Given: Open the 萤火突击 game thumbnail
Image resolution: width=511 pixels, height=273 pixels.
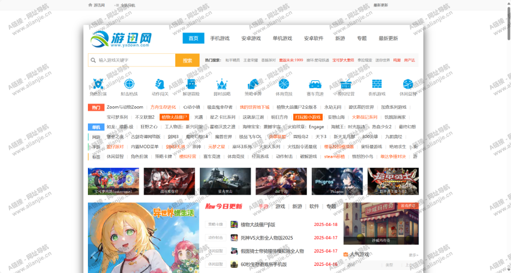Looking at the screenshot, I should pos(225,181).
